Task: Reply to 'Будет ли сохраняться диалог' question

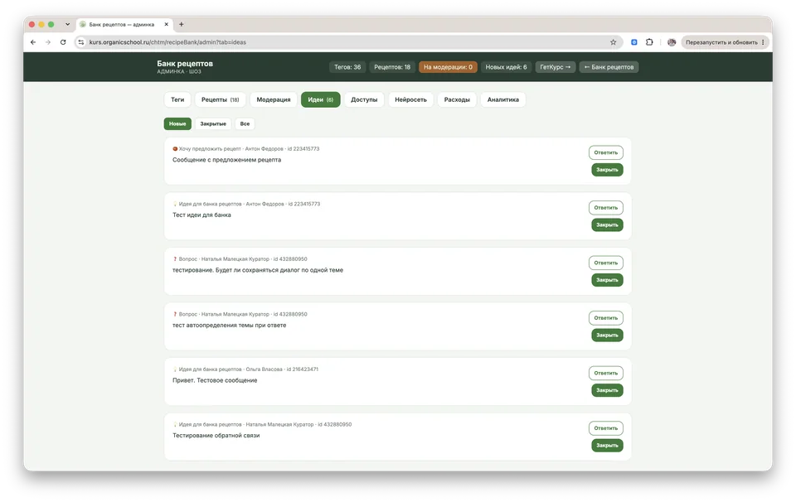Action: point(606,263)
